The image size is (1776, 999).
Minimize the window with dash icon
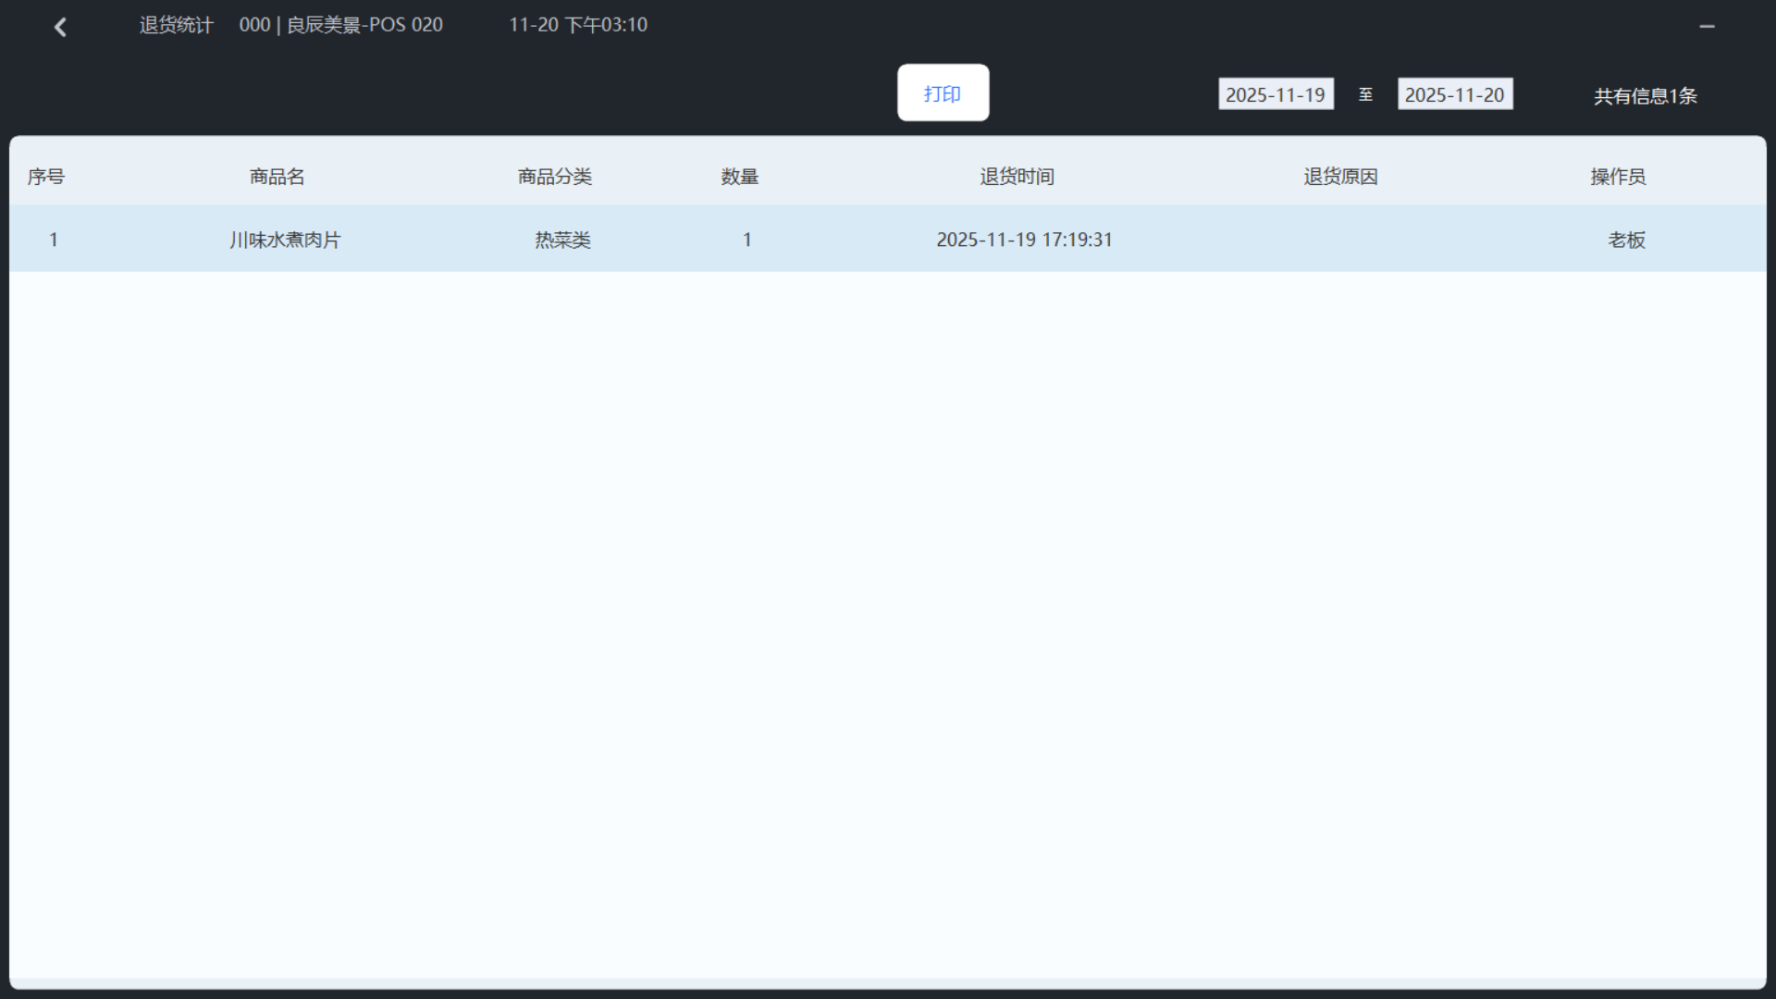[1707, 27]
